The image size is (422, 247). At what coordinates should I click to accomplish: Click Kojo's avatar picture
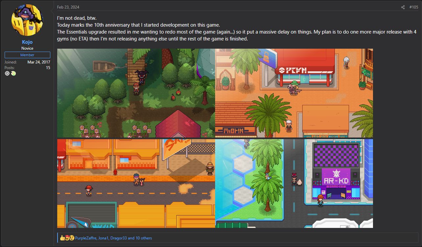tap(27, 20)
